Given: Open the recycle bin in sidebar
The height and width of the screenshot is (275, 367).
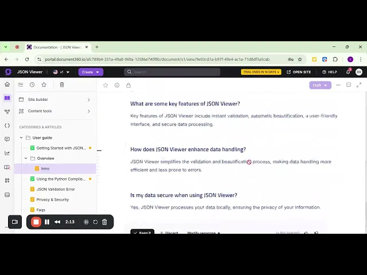Looking at the screenshot, I should pyautogui.click(x=62, y=85).
